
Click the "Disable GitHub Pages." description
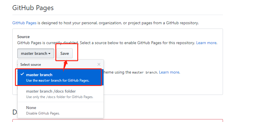(43, 113)
